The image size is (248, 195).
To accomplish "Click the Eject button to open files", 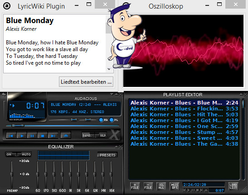I will 66,136.
